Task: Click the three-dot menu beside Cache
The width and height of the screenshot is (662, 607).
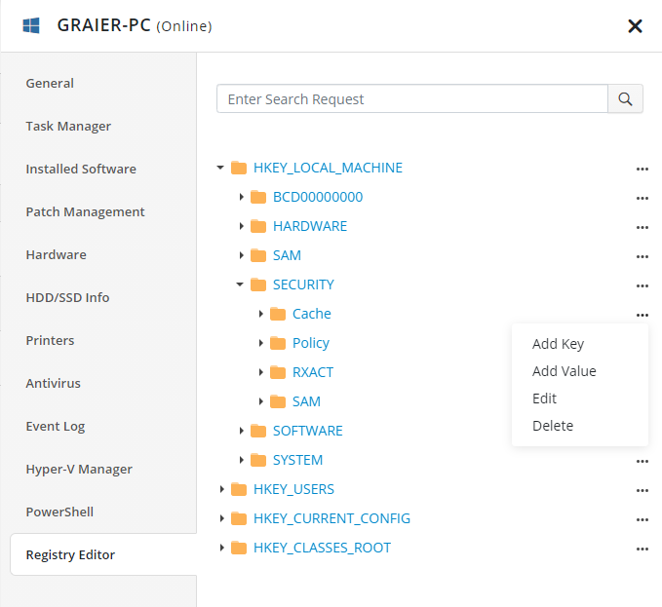Action: [x=642, y=315]
